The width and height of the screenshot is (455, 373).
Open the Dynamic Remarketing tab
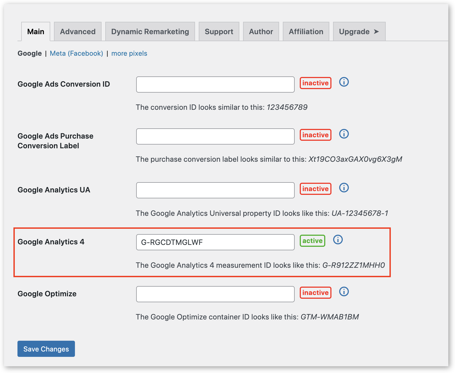pos(150,32)
